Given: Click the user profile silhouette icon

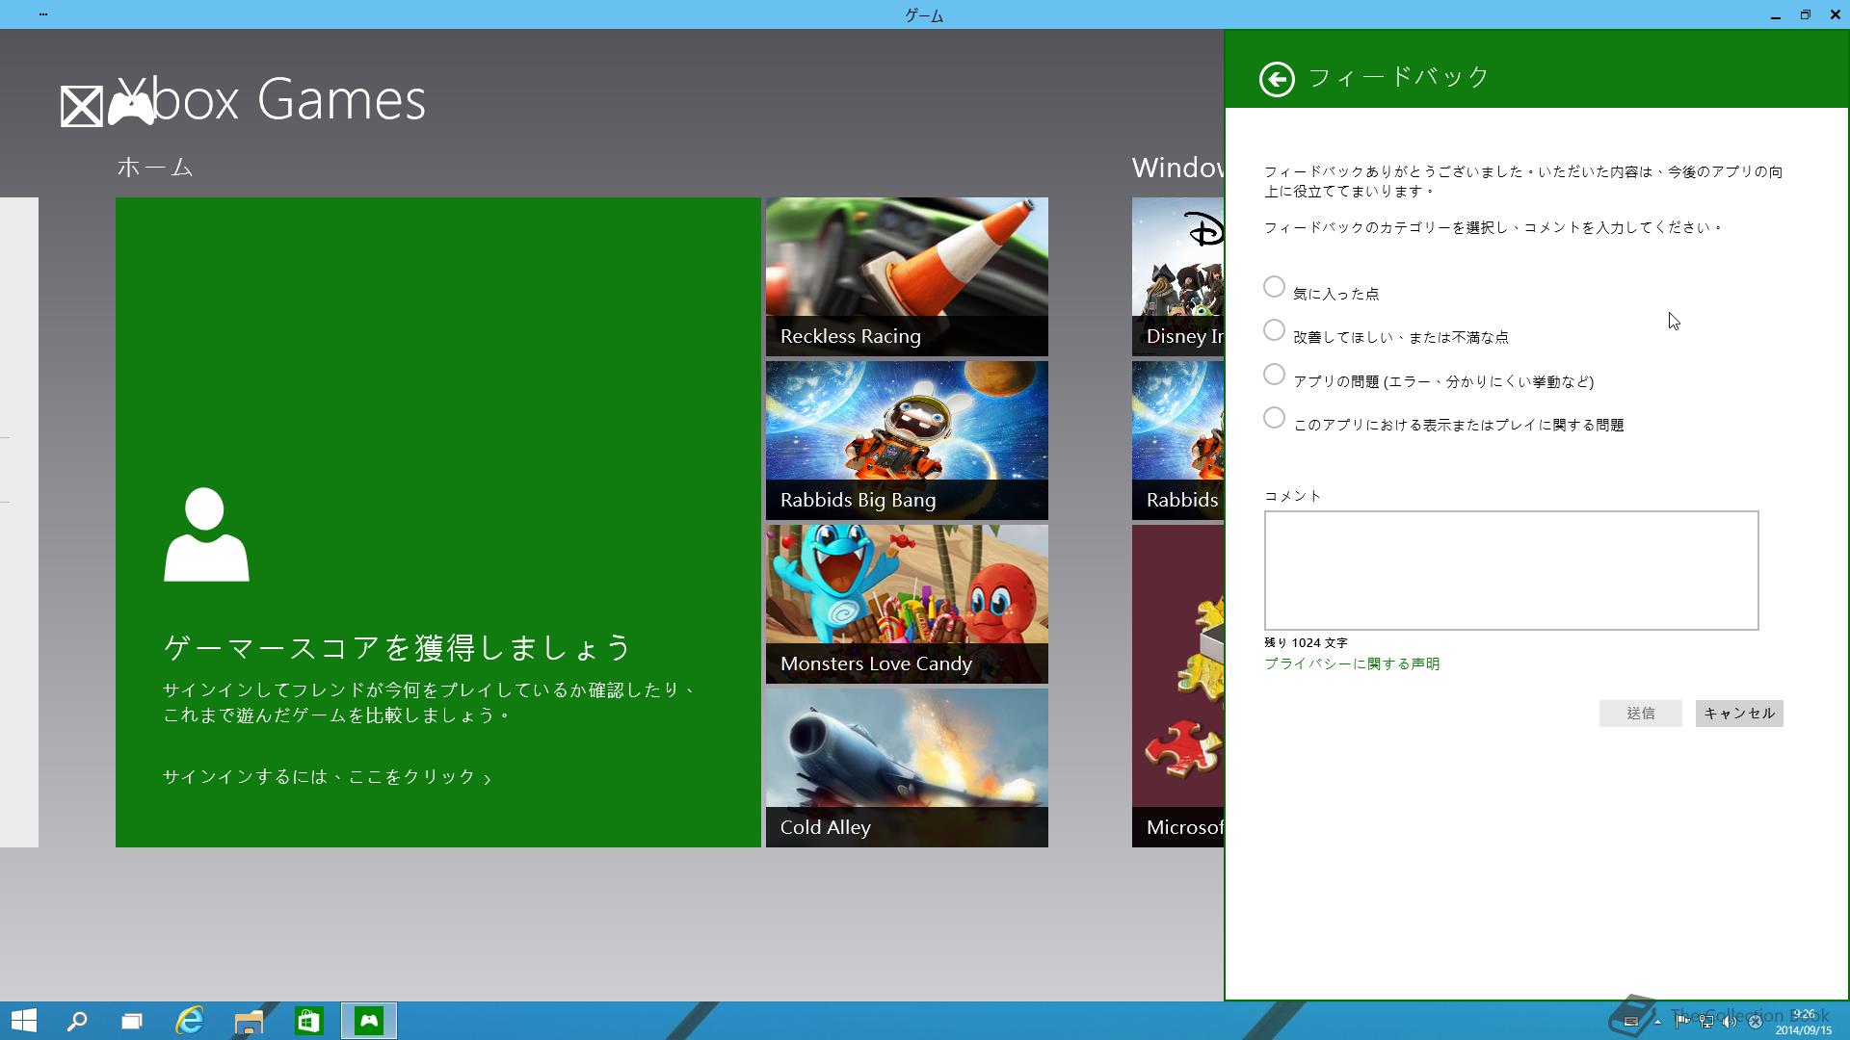Looking at the screenshot, I should [206, 534].
